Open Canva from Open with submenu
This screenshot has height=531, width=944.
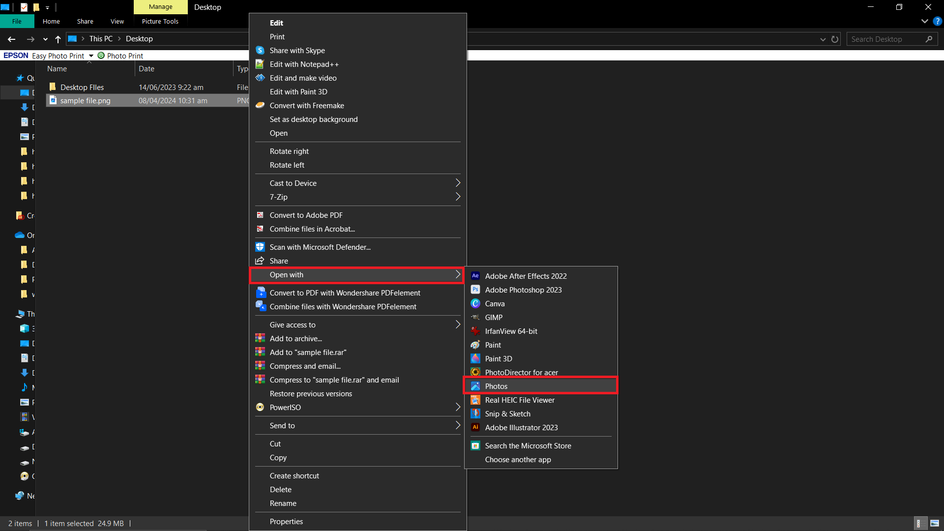coord(495,303)
